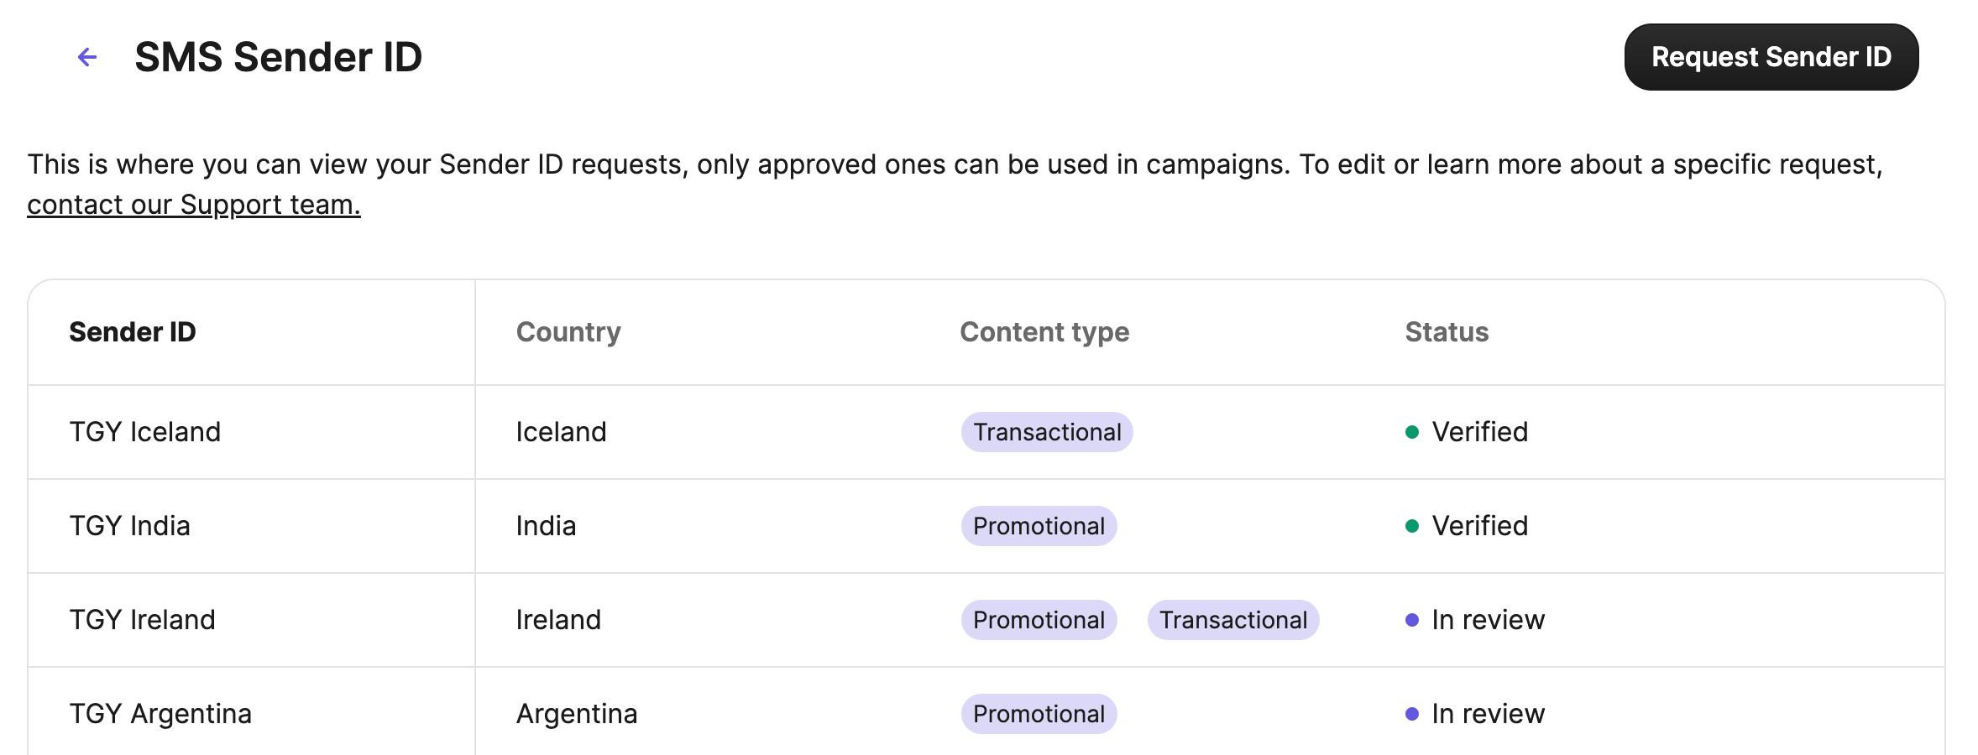This screenshot has height=755, width=1978.
Task: Click the green Verified status dot for India
Action: (1412, 526)
